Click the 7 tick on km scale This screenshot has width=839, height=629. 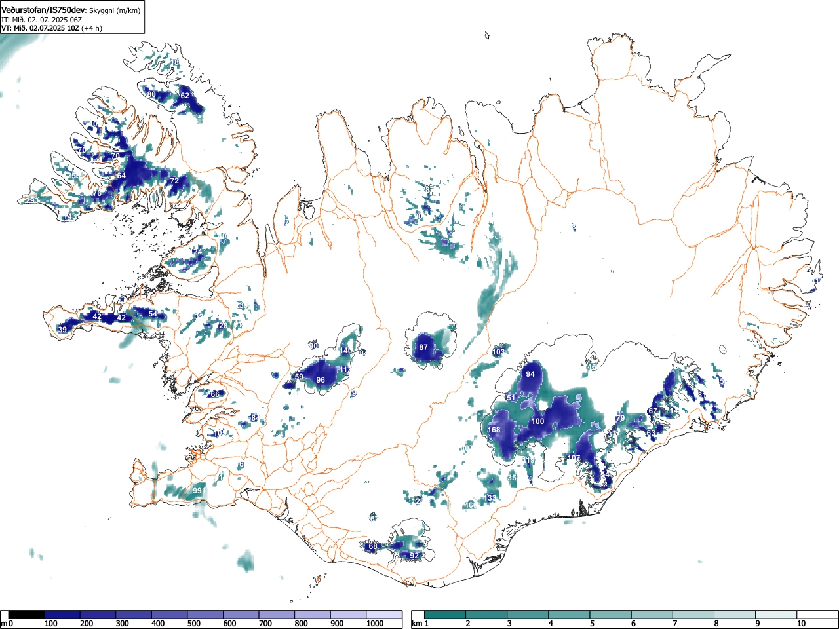674,624
